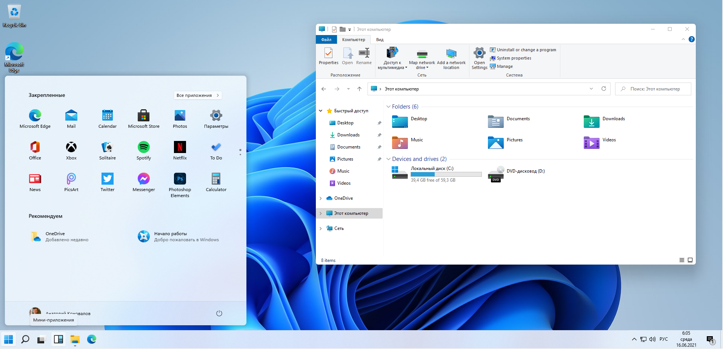Click Все приложения button

(x=198, y=95)
